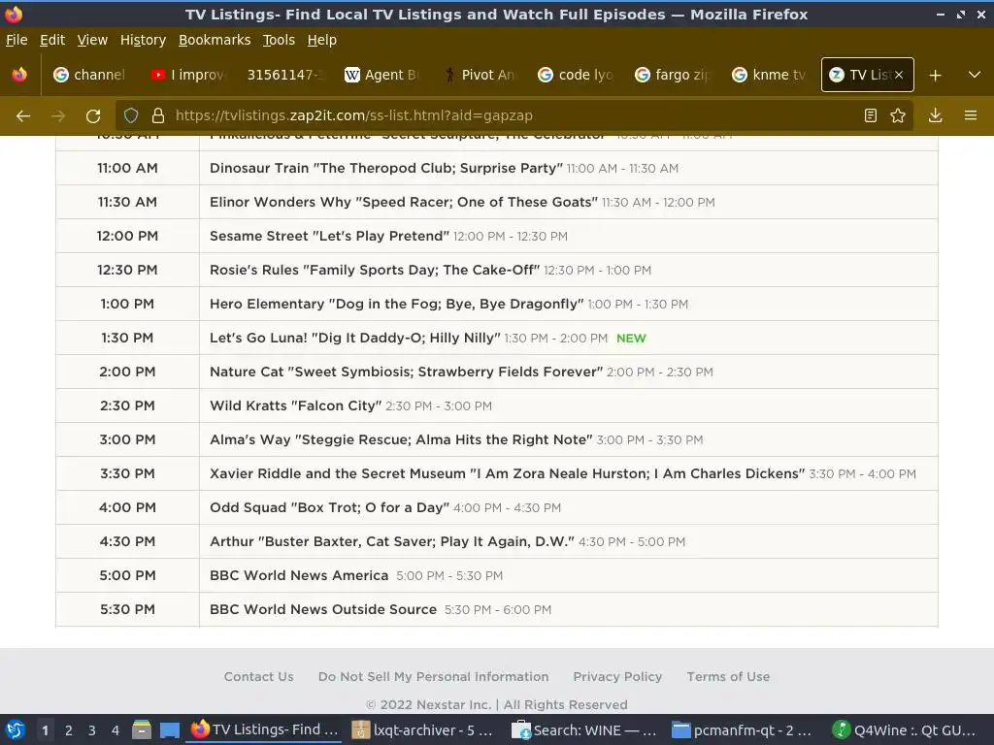Switch to virtual desktop 3

coord(92,730)
